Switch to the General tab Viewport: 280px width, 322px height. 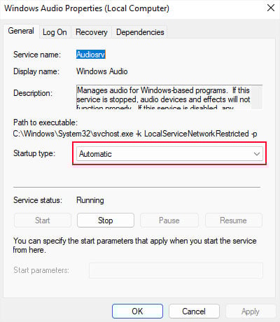(x=21, y=31)
